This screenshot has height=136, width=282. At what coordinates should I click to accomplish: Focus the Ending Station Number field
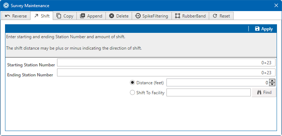(166, 72)
